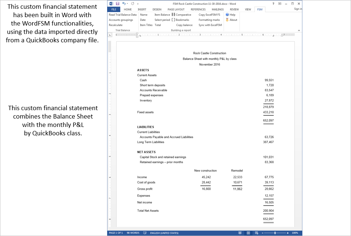Click the zoom in plus button
The height and width of the screenshot is (236, 351).
[288, 233]
